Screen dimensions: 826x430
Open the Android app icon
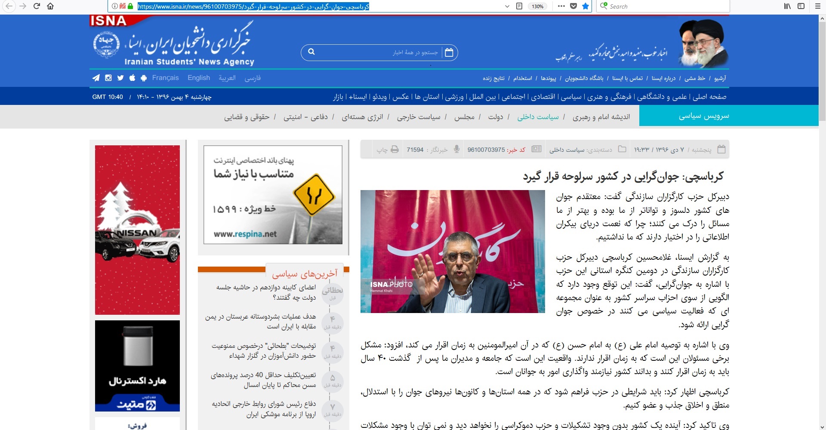[x=144, y=78]
